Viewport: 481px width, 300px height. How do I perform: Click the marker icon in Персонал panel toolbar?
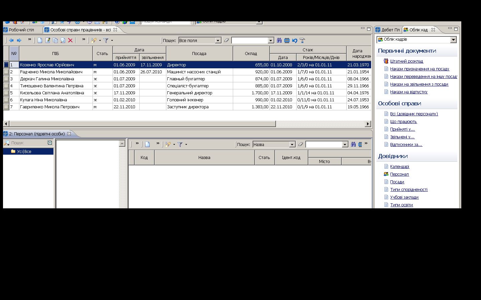coord(168,144)
